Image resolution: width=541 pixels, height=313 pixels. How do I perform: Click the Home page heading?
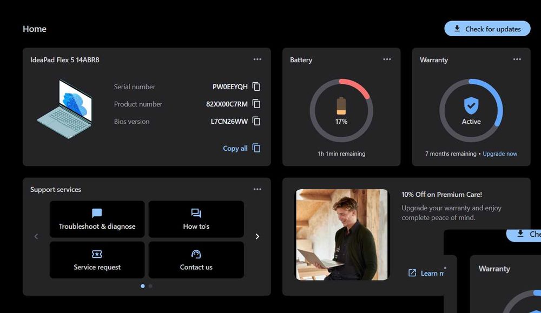(x=35, y=29)
